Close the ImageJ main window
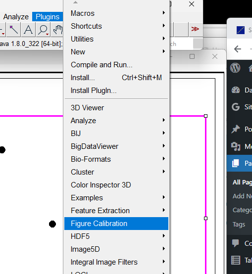Viewport: 252px width, 274px height. pos(192,4)
